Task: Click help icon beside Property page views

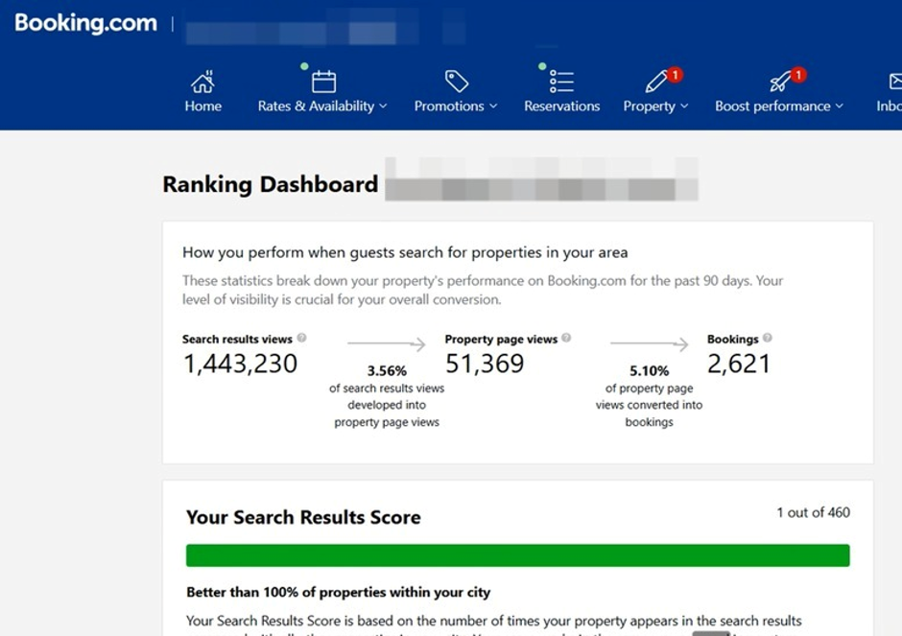Action: click(566, 338)
